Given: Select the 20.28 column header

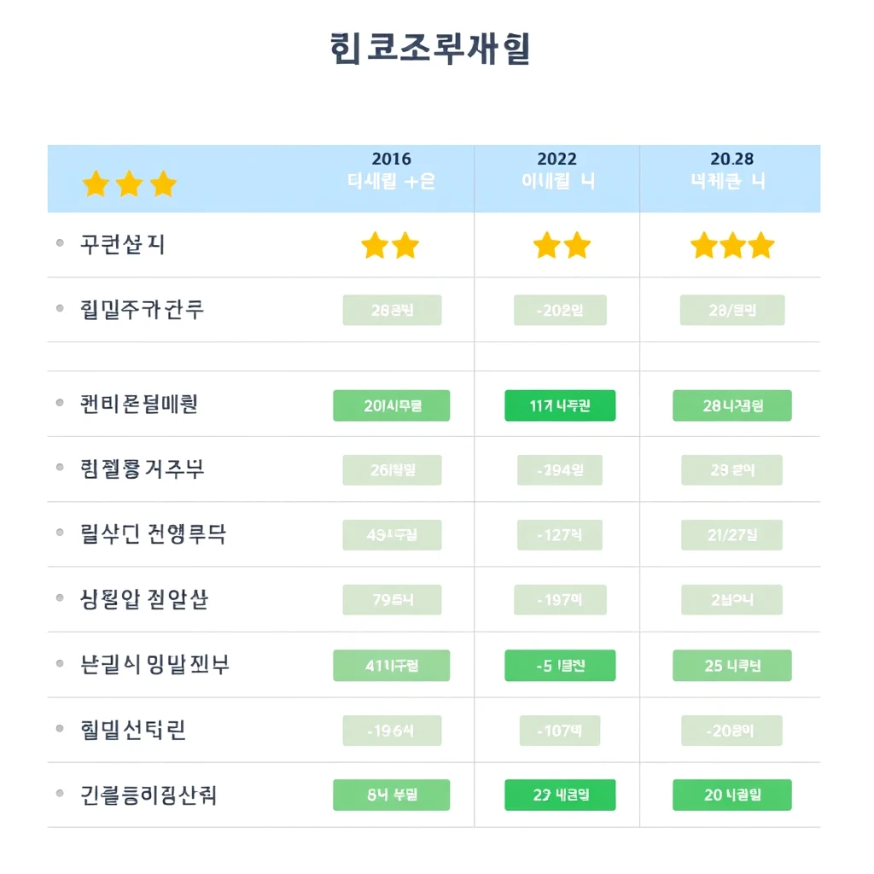Looking at the screenshot, I should [731, 171].
